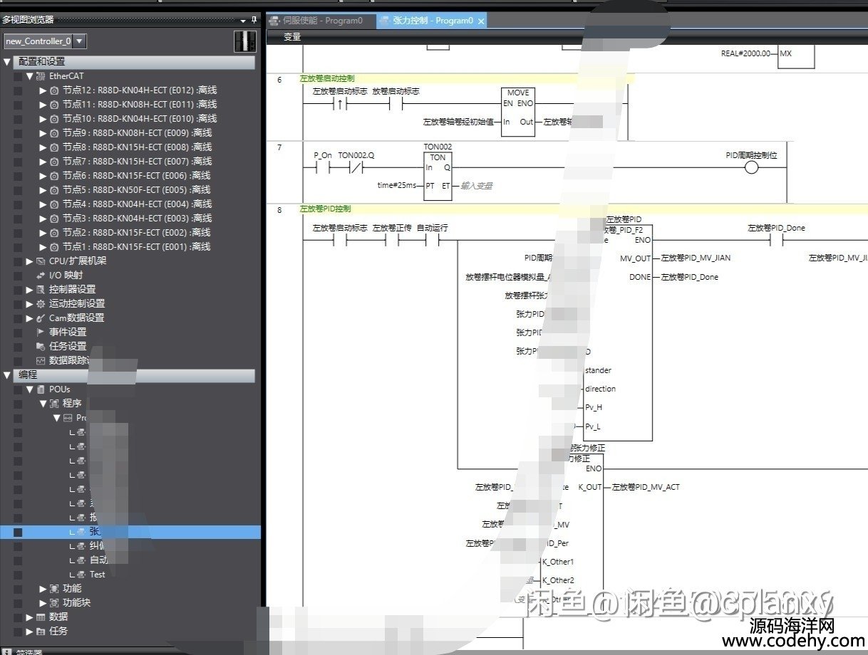Select the 张力控制 - Program0 tab
This screenshot has width=868, height=655.
(432, 21)
